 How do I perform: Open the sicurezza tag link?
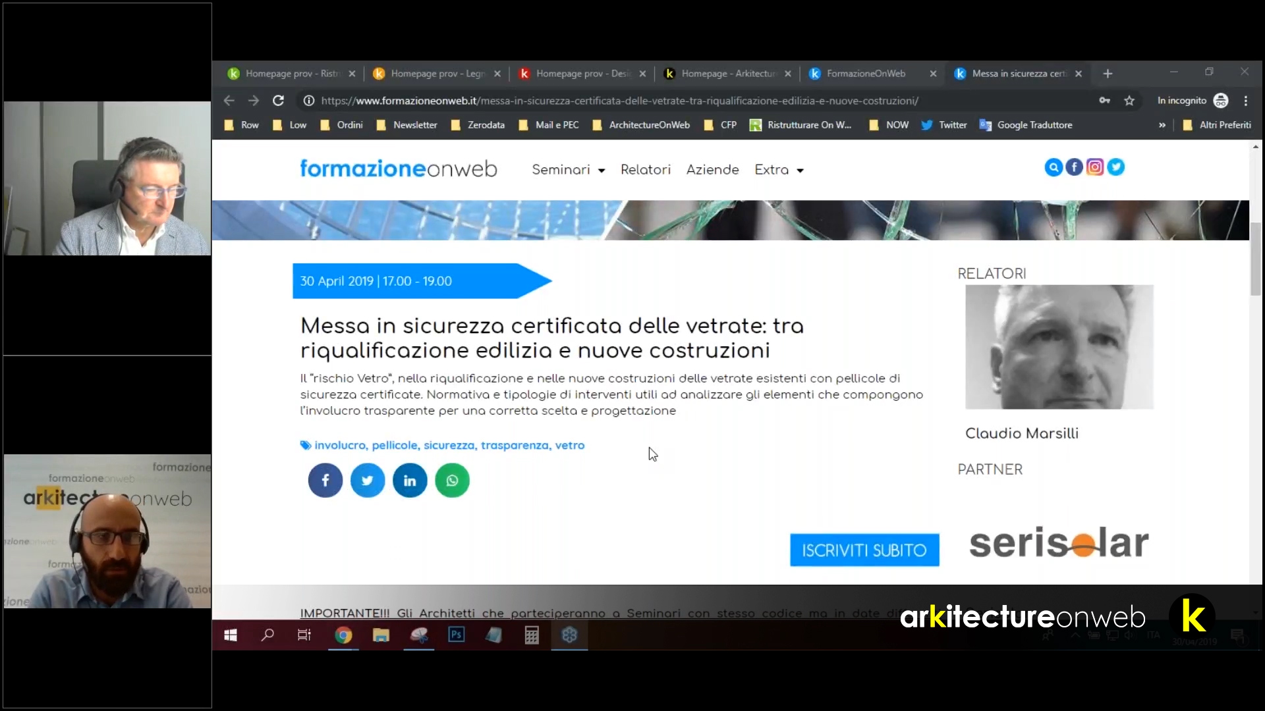(449, 446)
